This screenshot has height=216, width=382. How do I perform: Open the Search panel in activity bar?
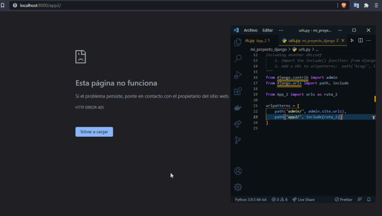(238, 59)
